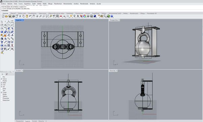203x122 pixels.
Task: Check the Desactivar snap option
Action: (x=2, y=100)
